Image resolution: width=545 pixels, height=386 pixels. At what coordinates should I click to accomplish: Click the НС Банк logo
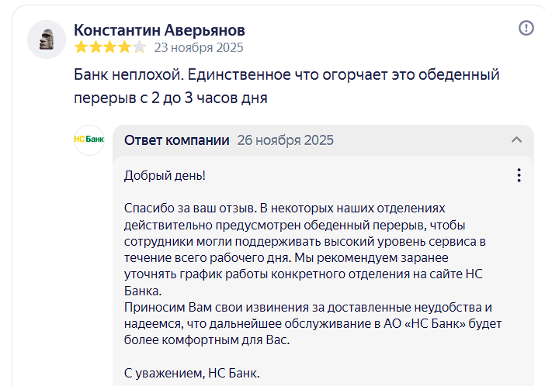click(89, 140)
